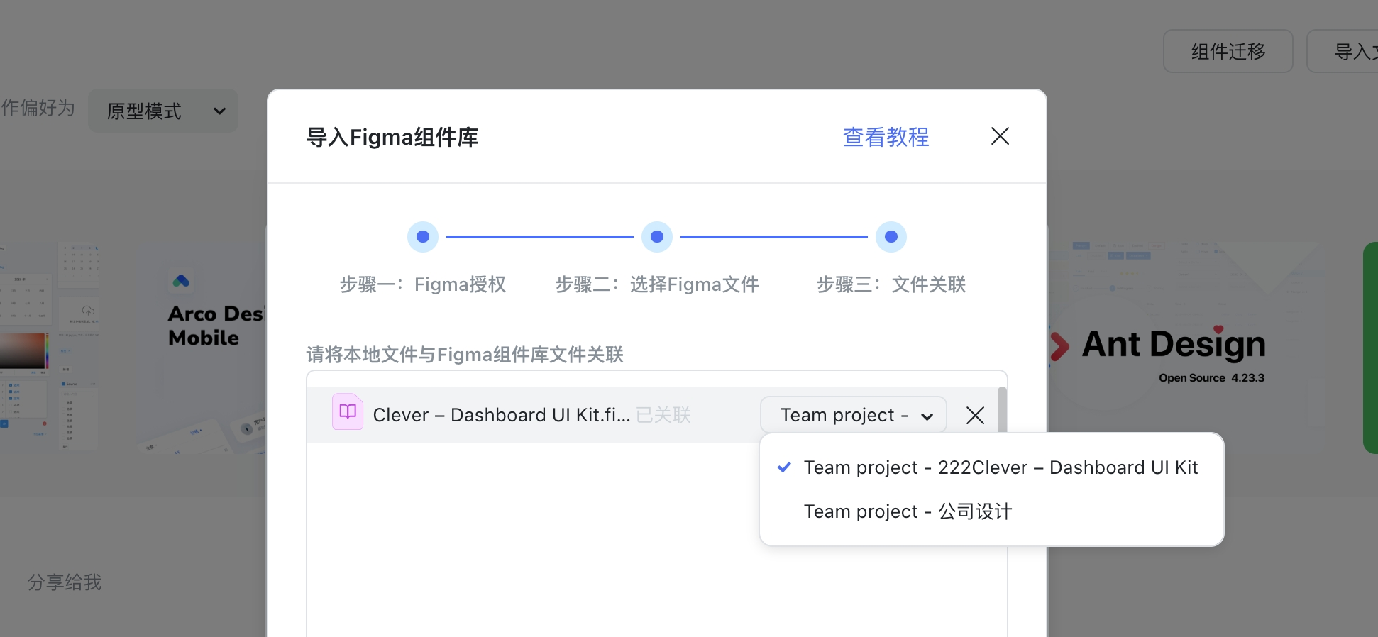This screenshot has height=637, width=1378.
Task: Select Team project - 公司设计 option
Action: [991, 511]
